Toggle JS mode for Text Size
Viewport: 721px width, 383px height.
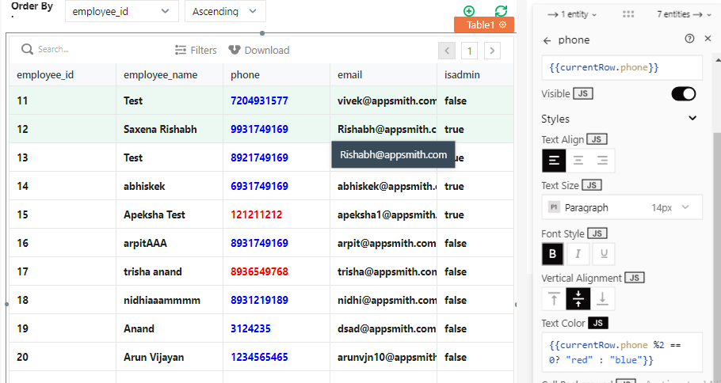[x=592, y=185]
